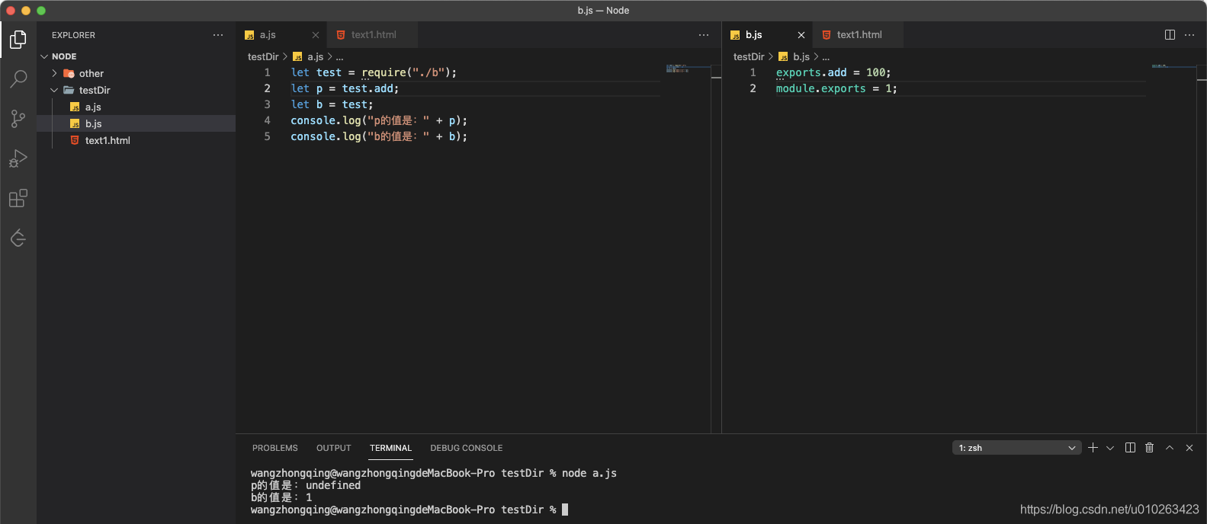1207x524 pixels.
Task: Switch to a.js tab in left editor
Action: (x=281, y=35)
